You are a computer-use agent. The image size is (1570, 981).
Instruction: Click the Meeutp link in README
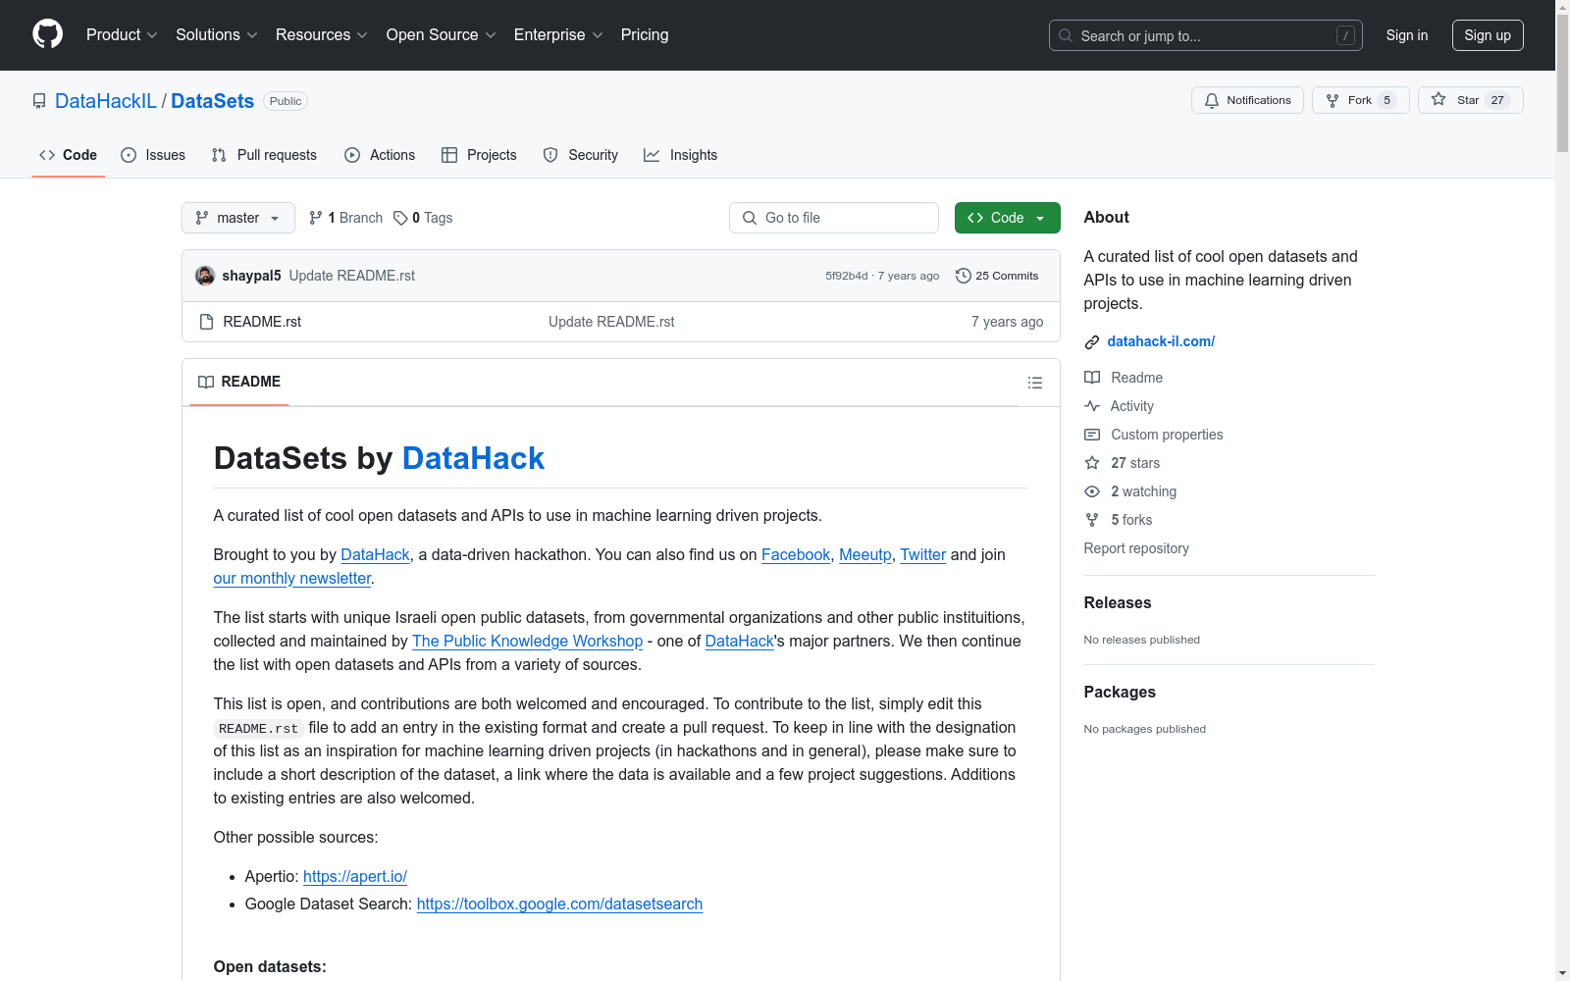(x=865, y=554)
